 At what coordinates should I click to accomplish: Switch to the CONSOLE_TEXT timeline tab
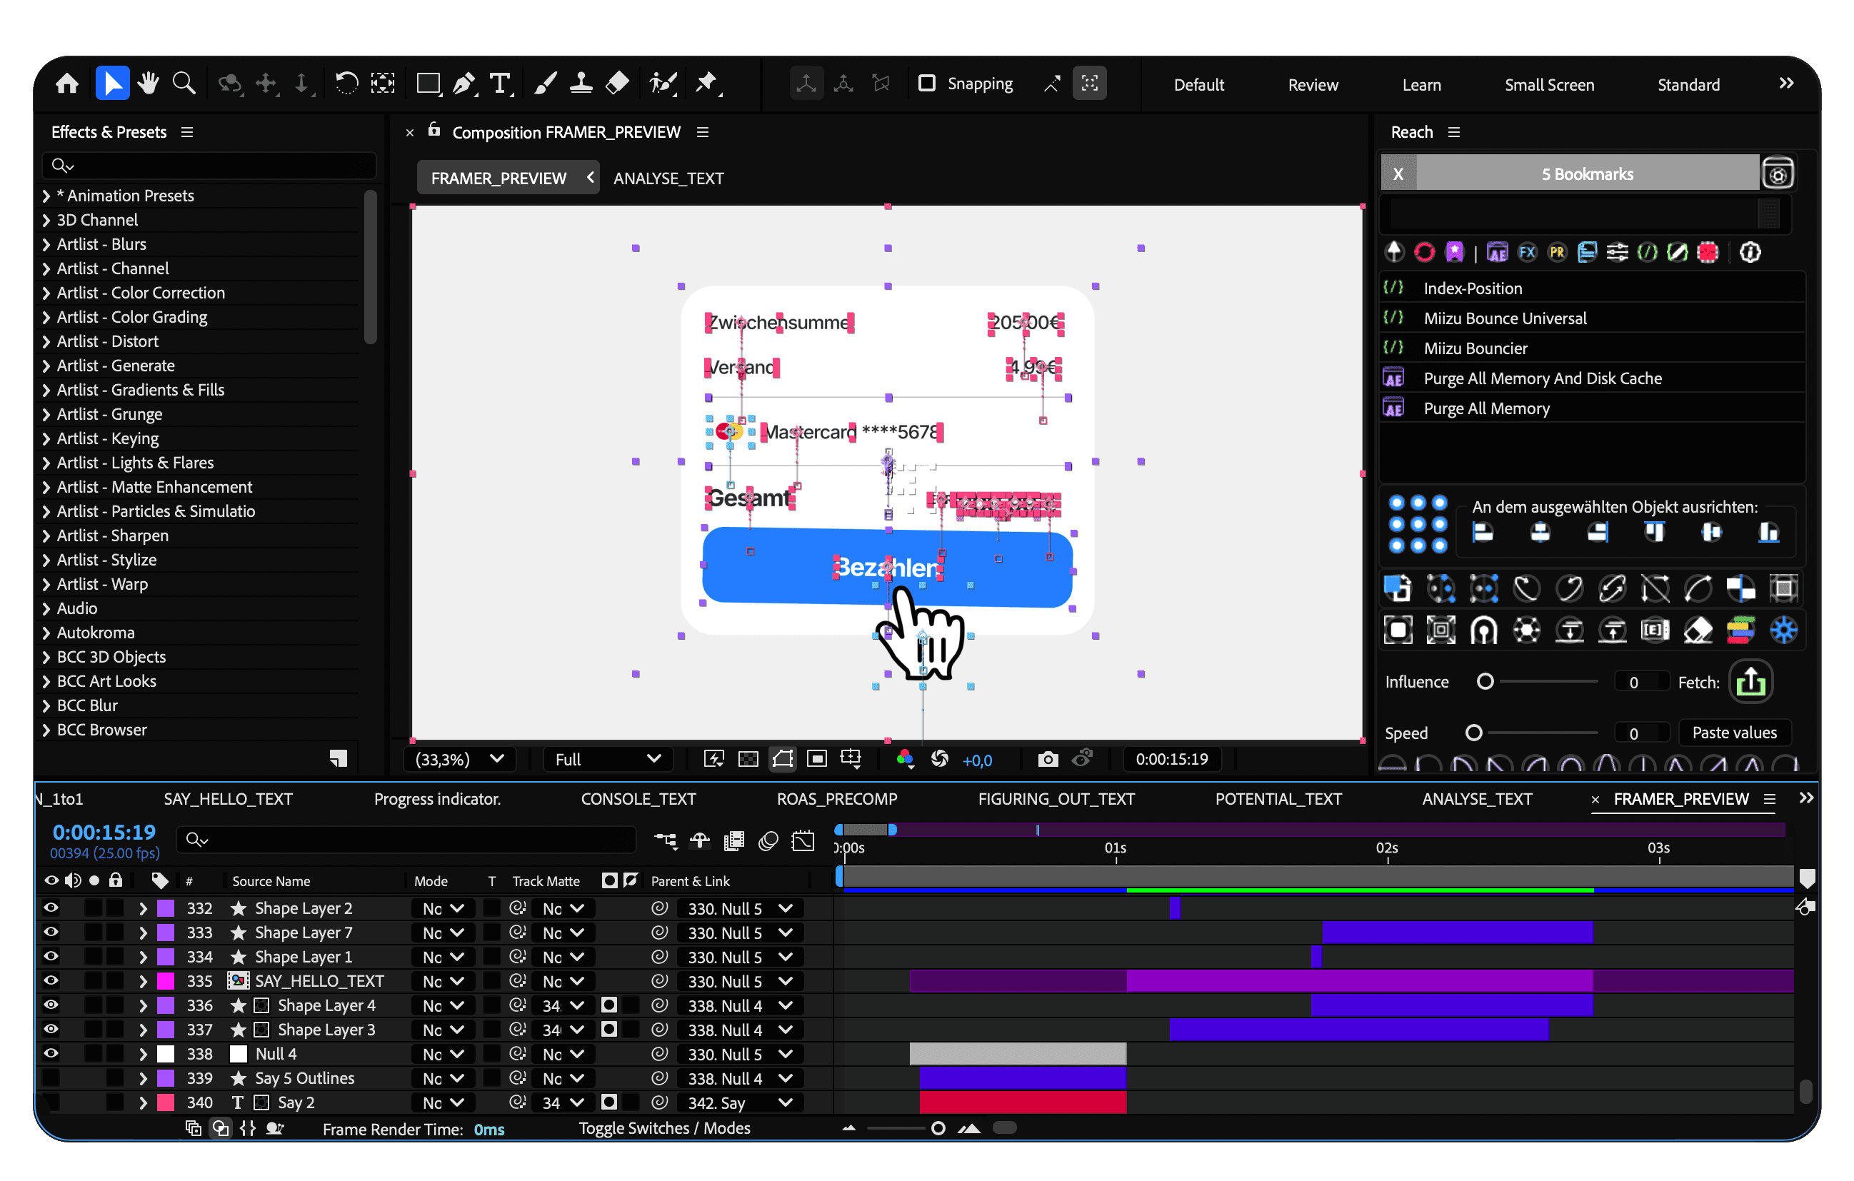click(x=638, y=799)
